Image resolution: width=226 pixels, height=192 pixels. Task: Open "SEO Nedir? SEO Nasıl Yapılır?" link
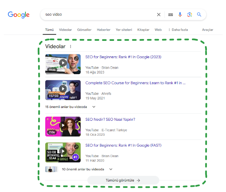tap(110, 120)
